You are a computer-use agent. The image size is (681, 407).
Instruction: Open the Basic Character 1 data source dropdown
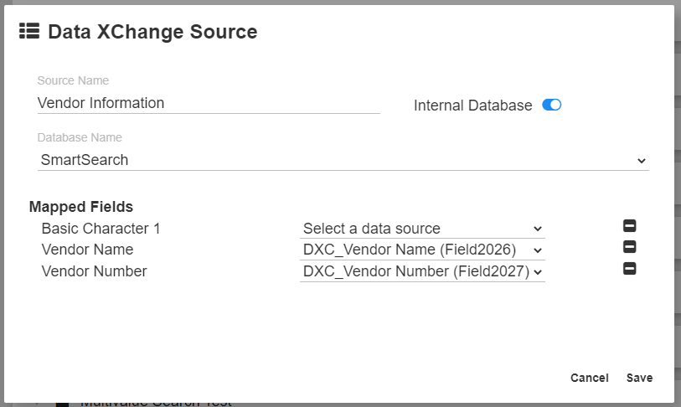click(422, 229)
